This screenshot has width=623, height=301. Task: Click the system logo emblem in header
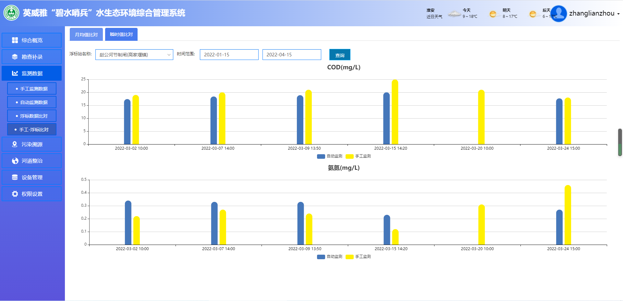[11, 13]
